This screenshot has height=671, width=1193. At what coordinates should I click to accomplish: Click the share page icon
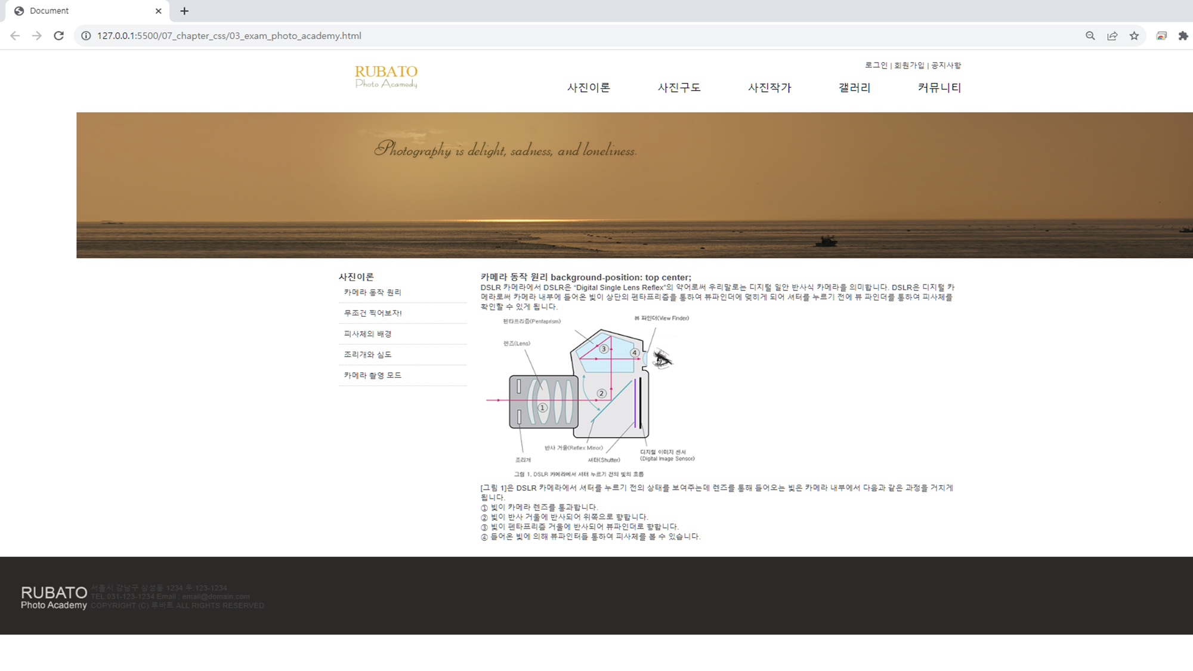(x=1112, y=36)
